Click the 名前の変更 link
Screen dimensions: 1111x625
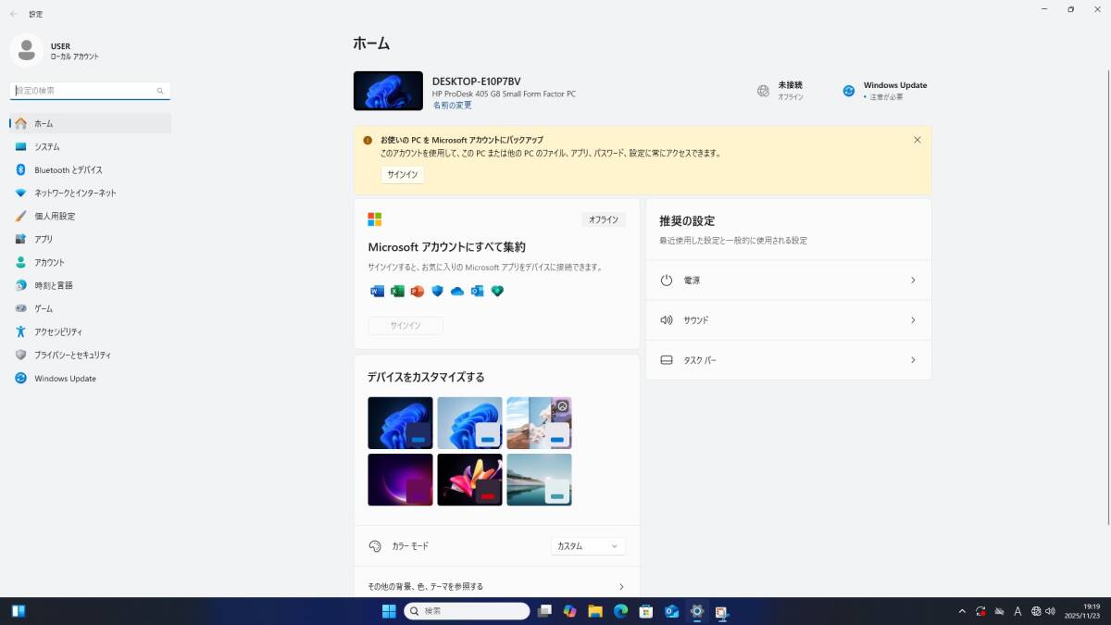[x=452, y=106]
